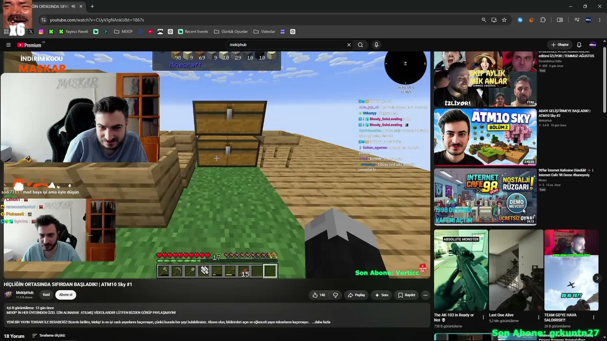This screenshot has height=341, width=607.
Task: Open the MekipHub channel name link
Action: 25,293
